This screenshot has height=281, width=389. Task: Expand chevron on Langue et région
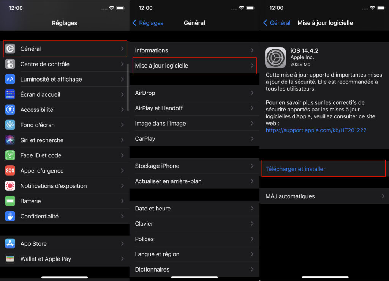252,254
